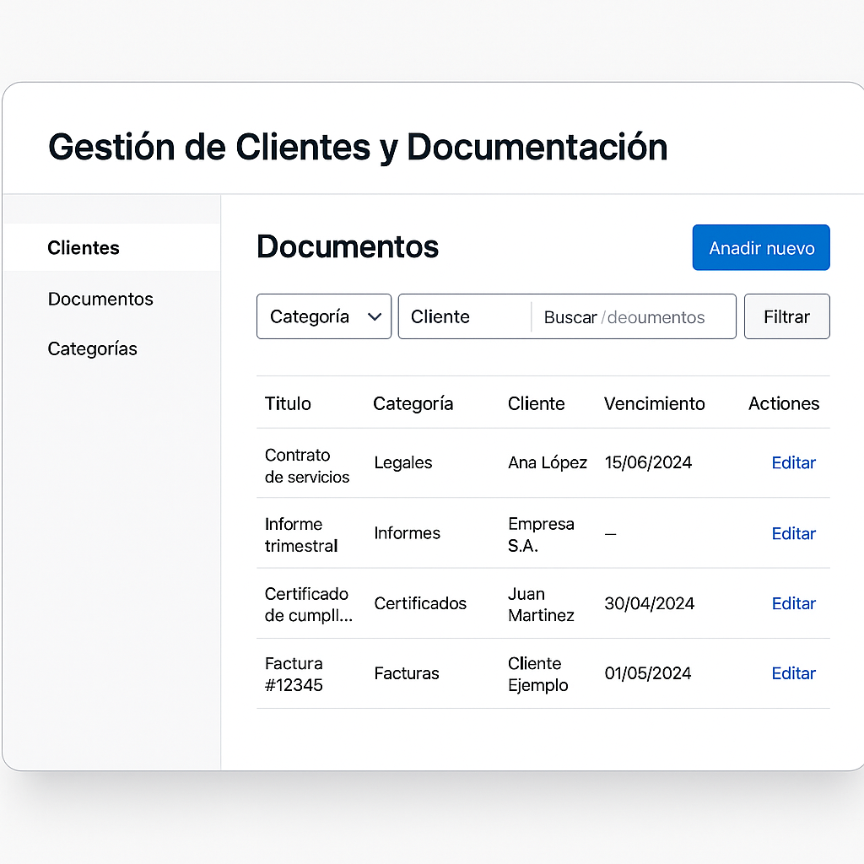Select the row for Ana López
Screen dimensions: 864x864
coord(548,462)
